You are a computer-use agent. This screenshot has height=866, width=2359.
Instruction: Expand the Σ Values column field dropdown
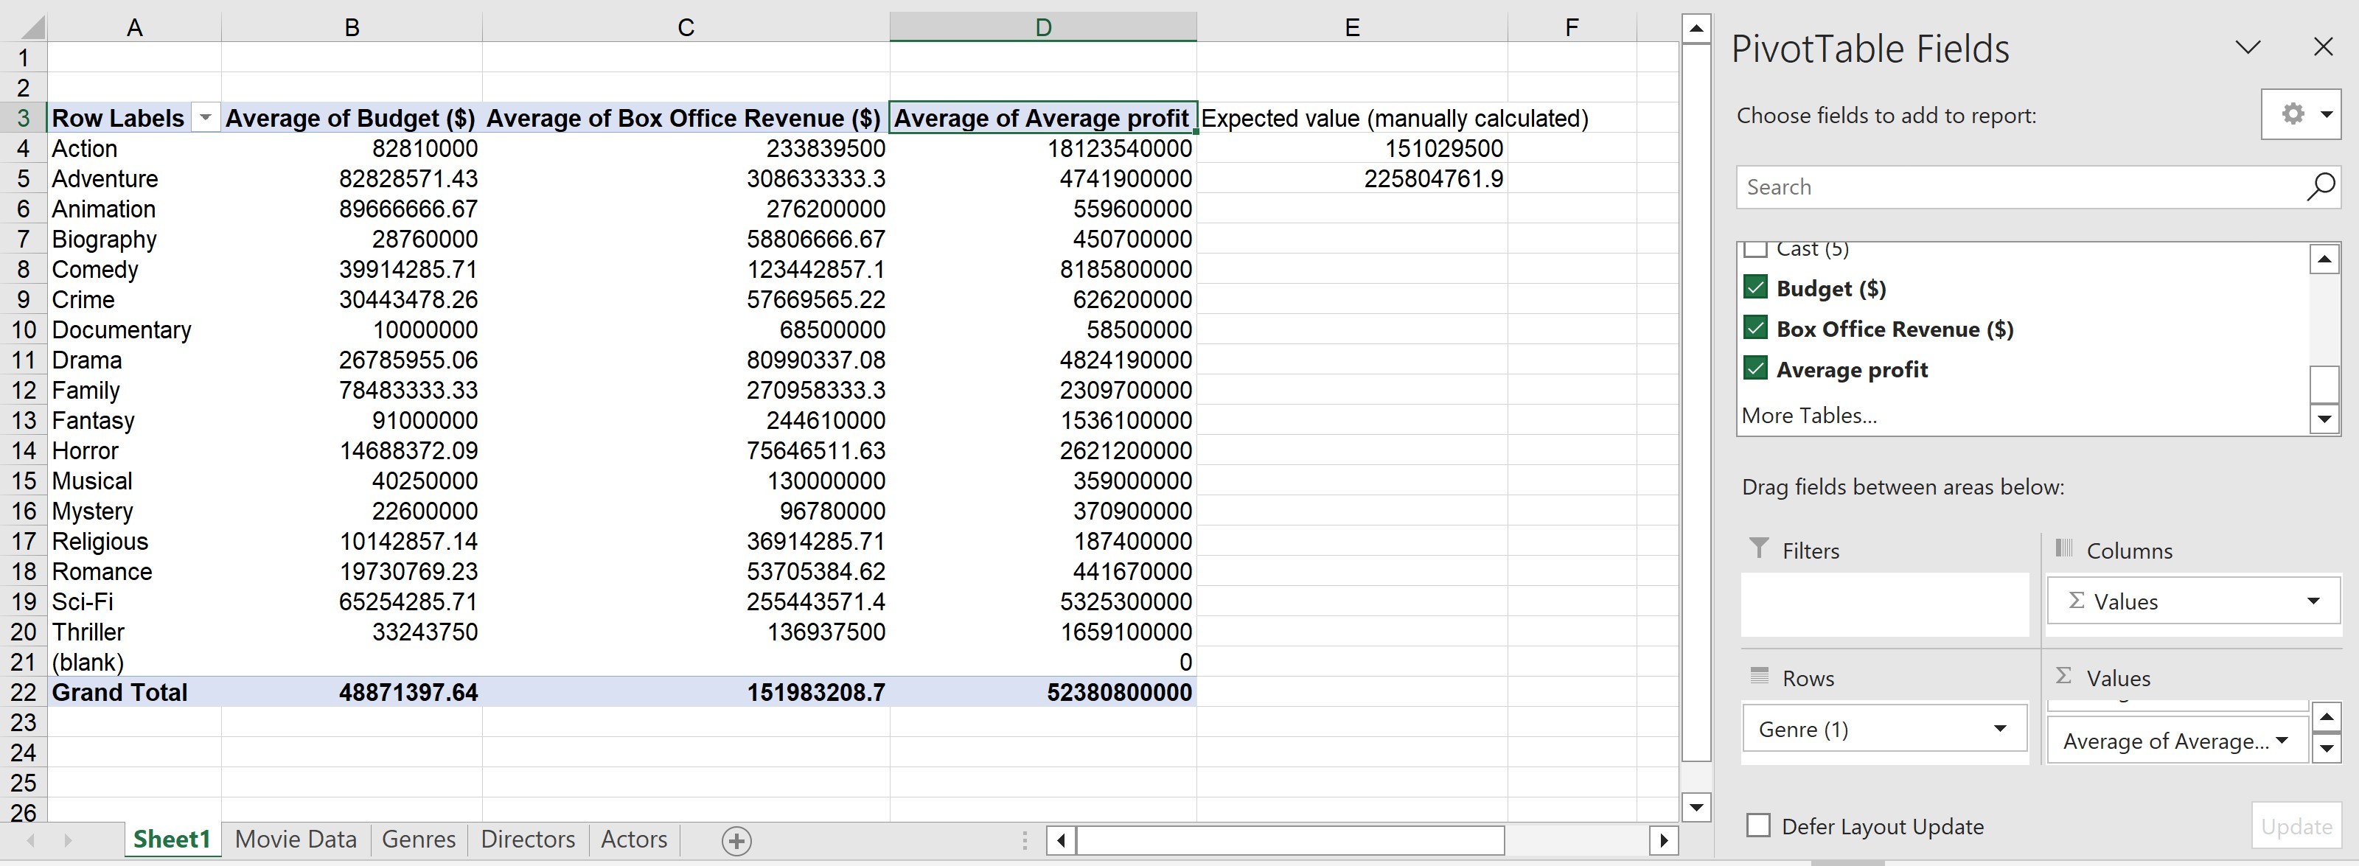[x=2313, y=601]
